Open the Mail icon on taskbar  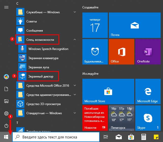(118, 137)
